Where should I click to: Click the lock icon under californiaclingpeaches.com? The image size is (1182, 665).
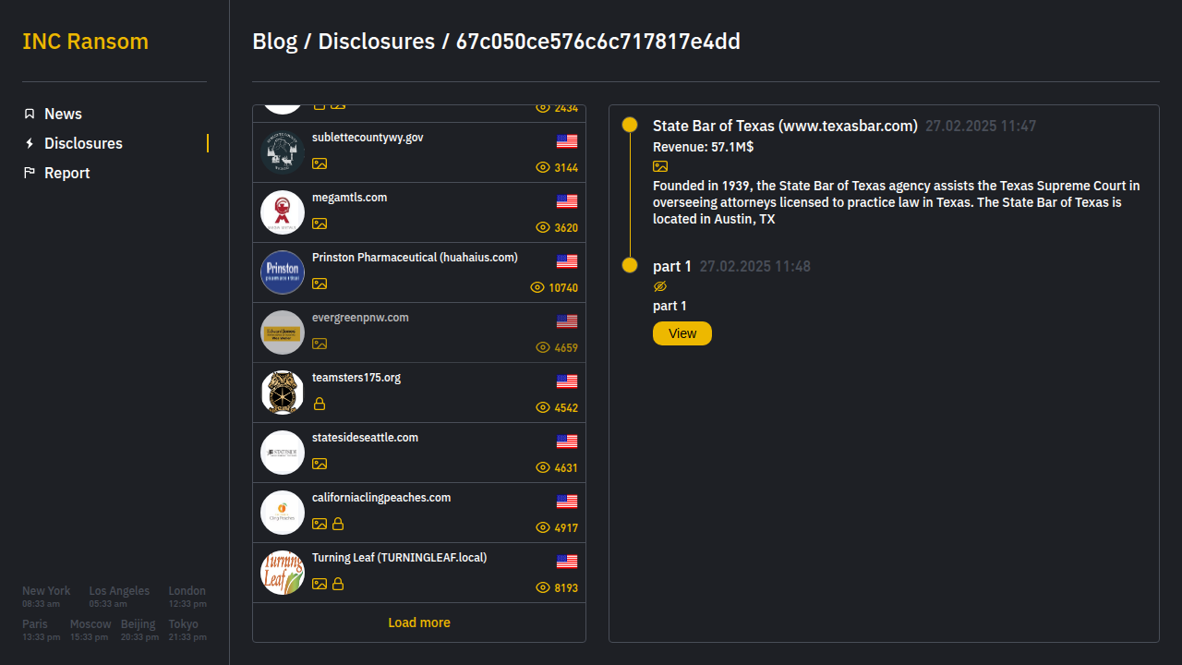point(338,524)
